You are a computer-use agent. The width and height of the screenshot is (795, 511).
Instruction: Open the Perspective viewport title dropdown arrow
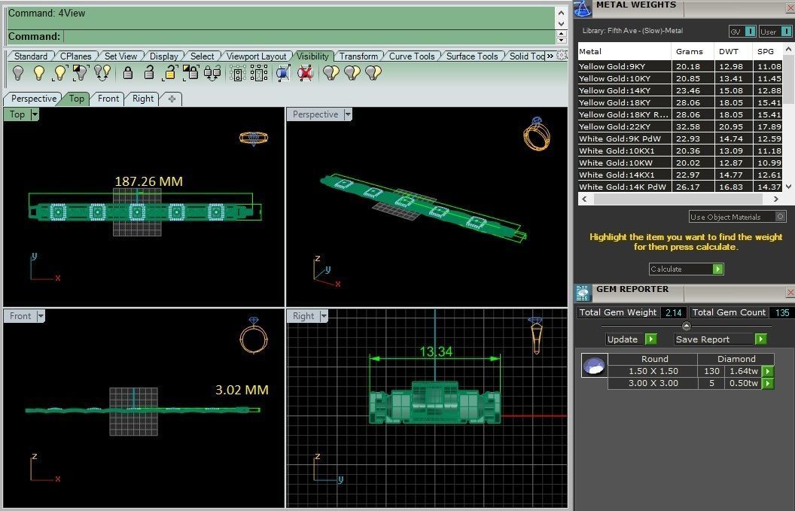(x=348, y=114)
